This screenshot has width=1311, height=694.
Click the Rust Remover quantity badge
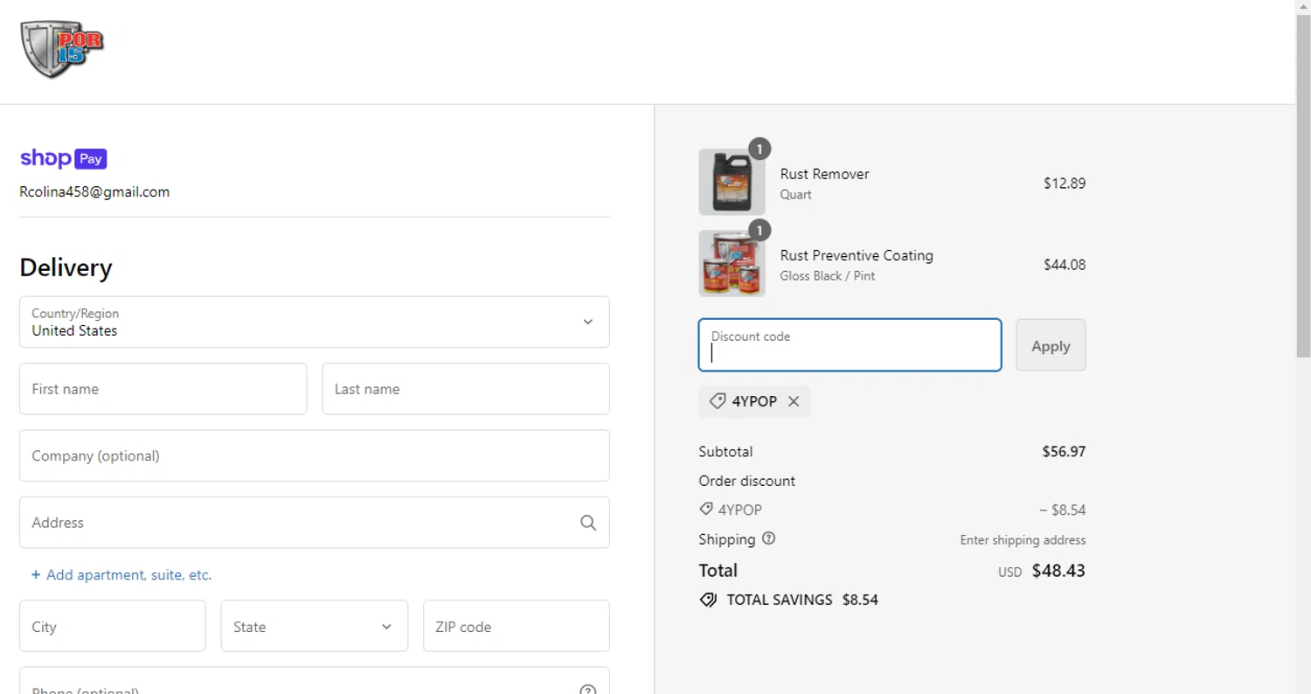(x=760, y=149)
